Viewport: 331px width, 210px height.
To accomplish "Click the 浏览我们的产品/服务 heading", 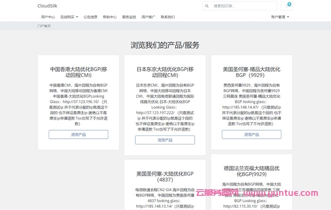I will pyautogui.click(x=165, y=45).
